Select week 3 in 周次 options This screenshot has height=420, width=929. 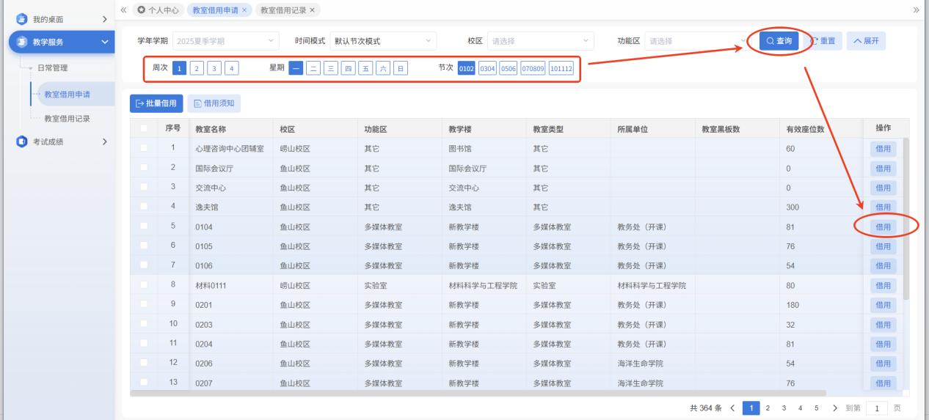pos(214,68)
